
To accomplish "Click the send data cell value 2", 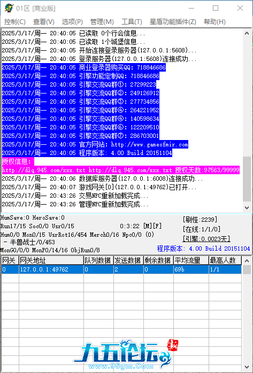I will (x=128, y=269).
